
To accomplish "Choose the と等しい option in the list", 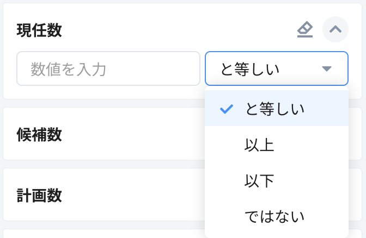I will tap(275, 109).
